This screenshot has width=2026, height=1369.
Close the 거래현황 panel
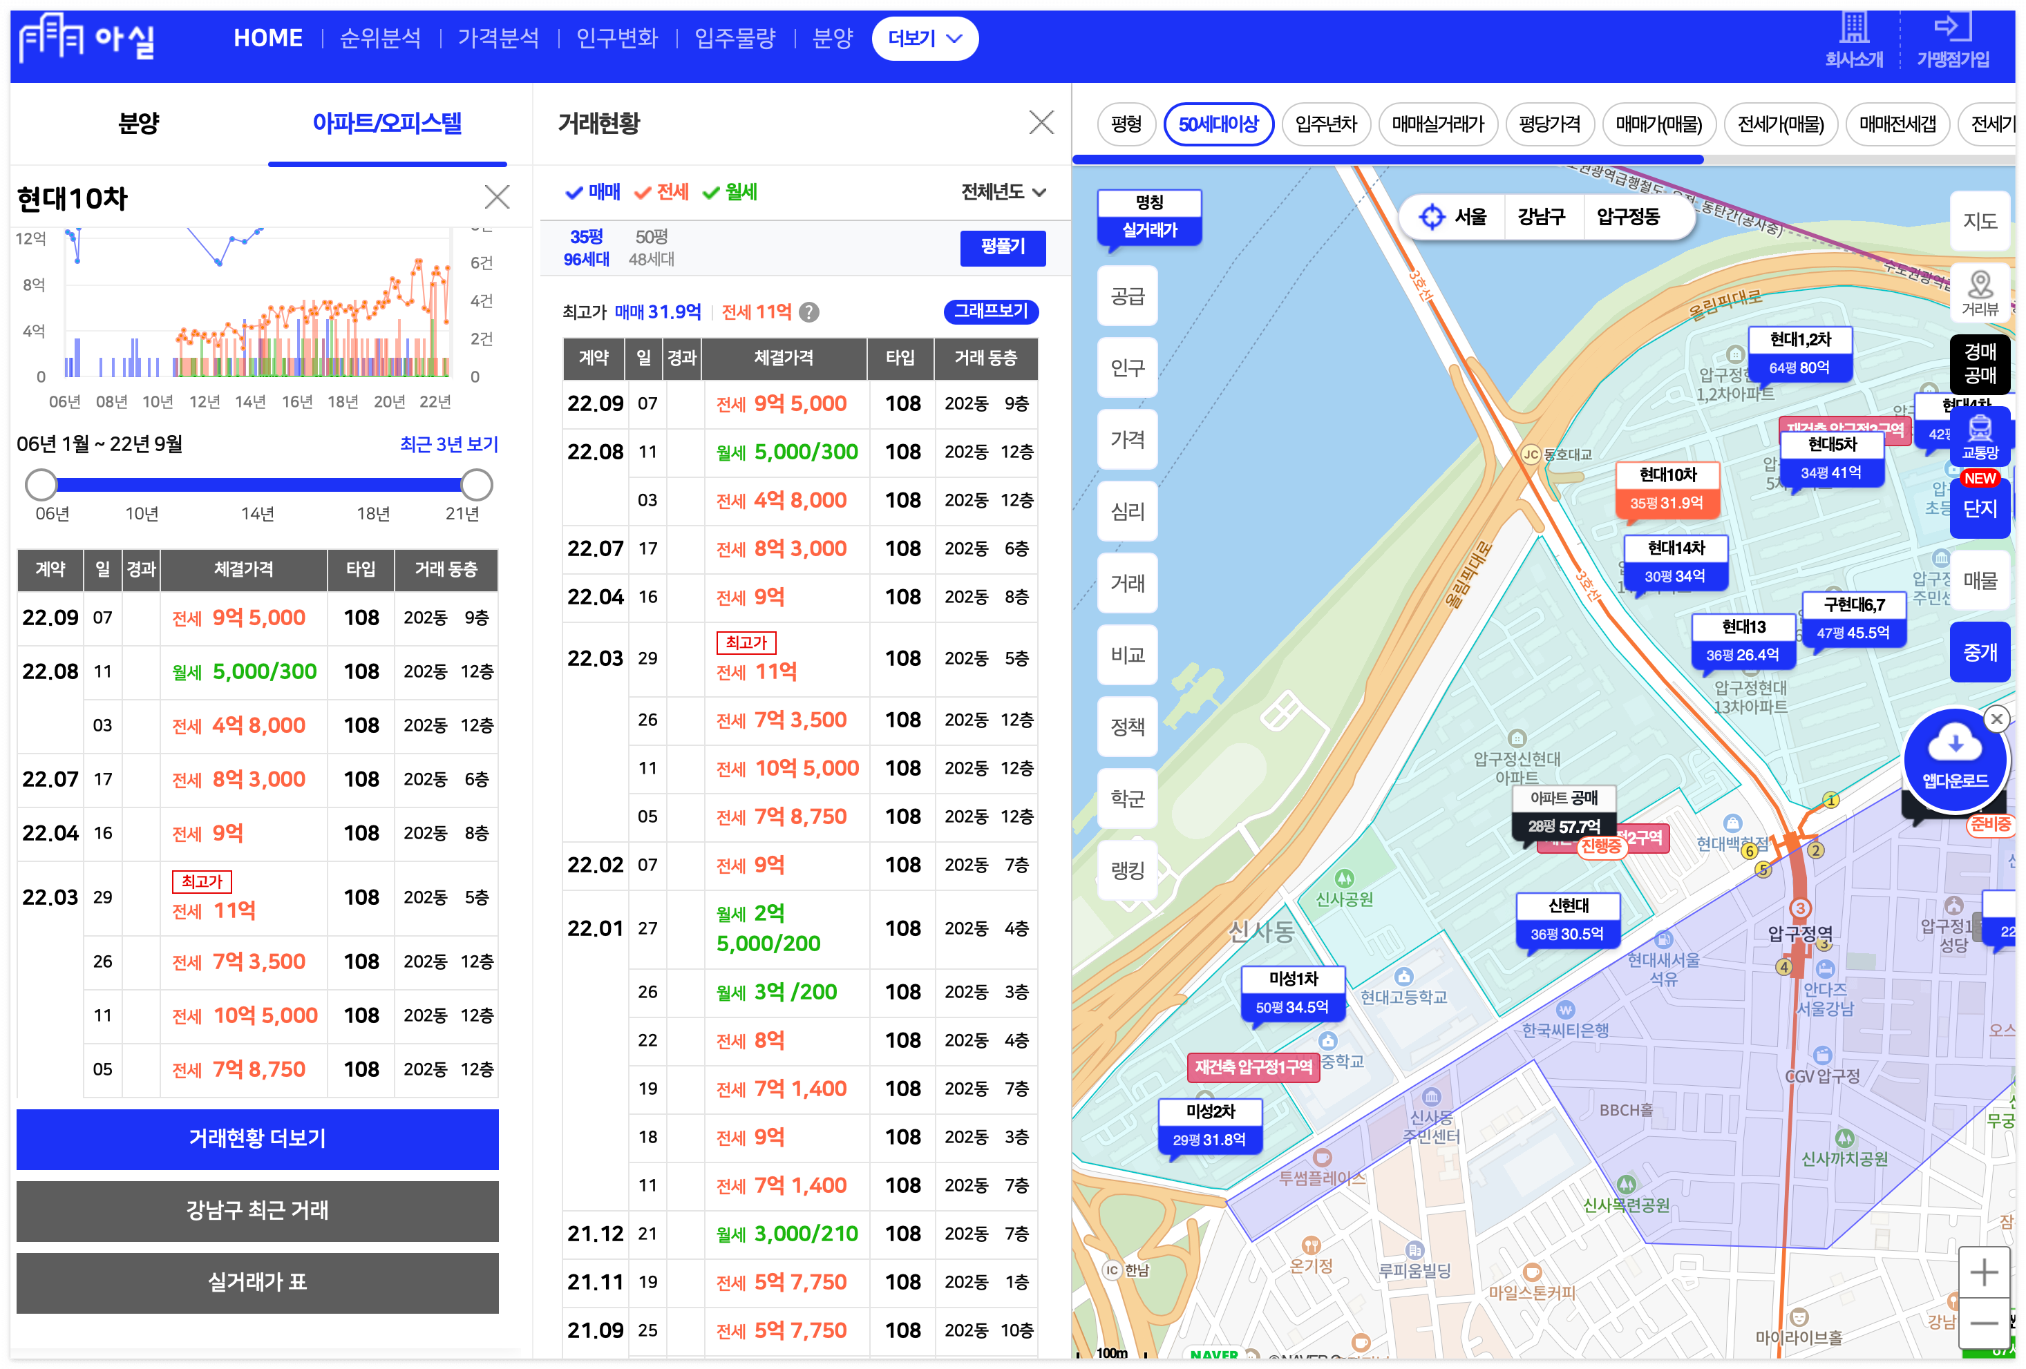(x=1041, y=122)
